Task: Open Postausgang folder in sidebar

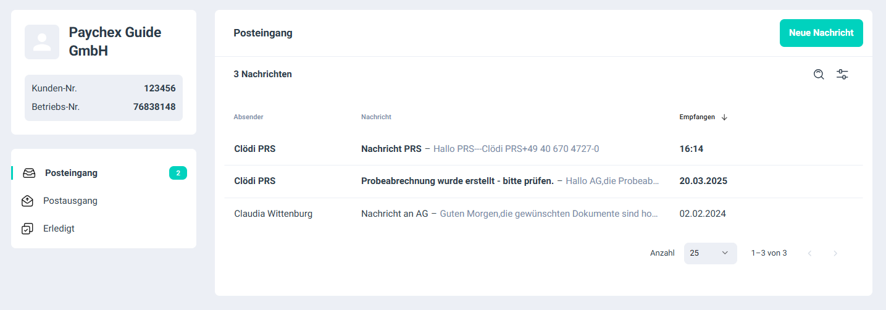Action: tap(70, 201)
